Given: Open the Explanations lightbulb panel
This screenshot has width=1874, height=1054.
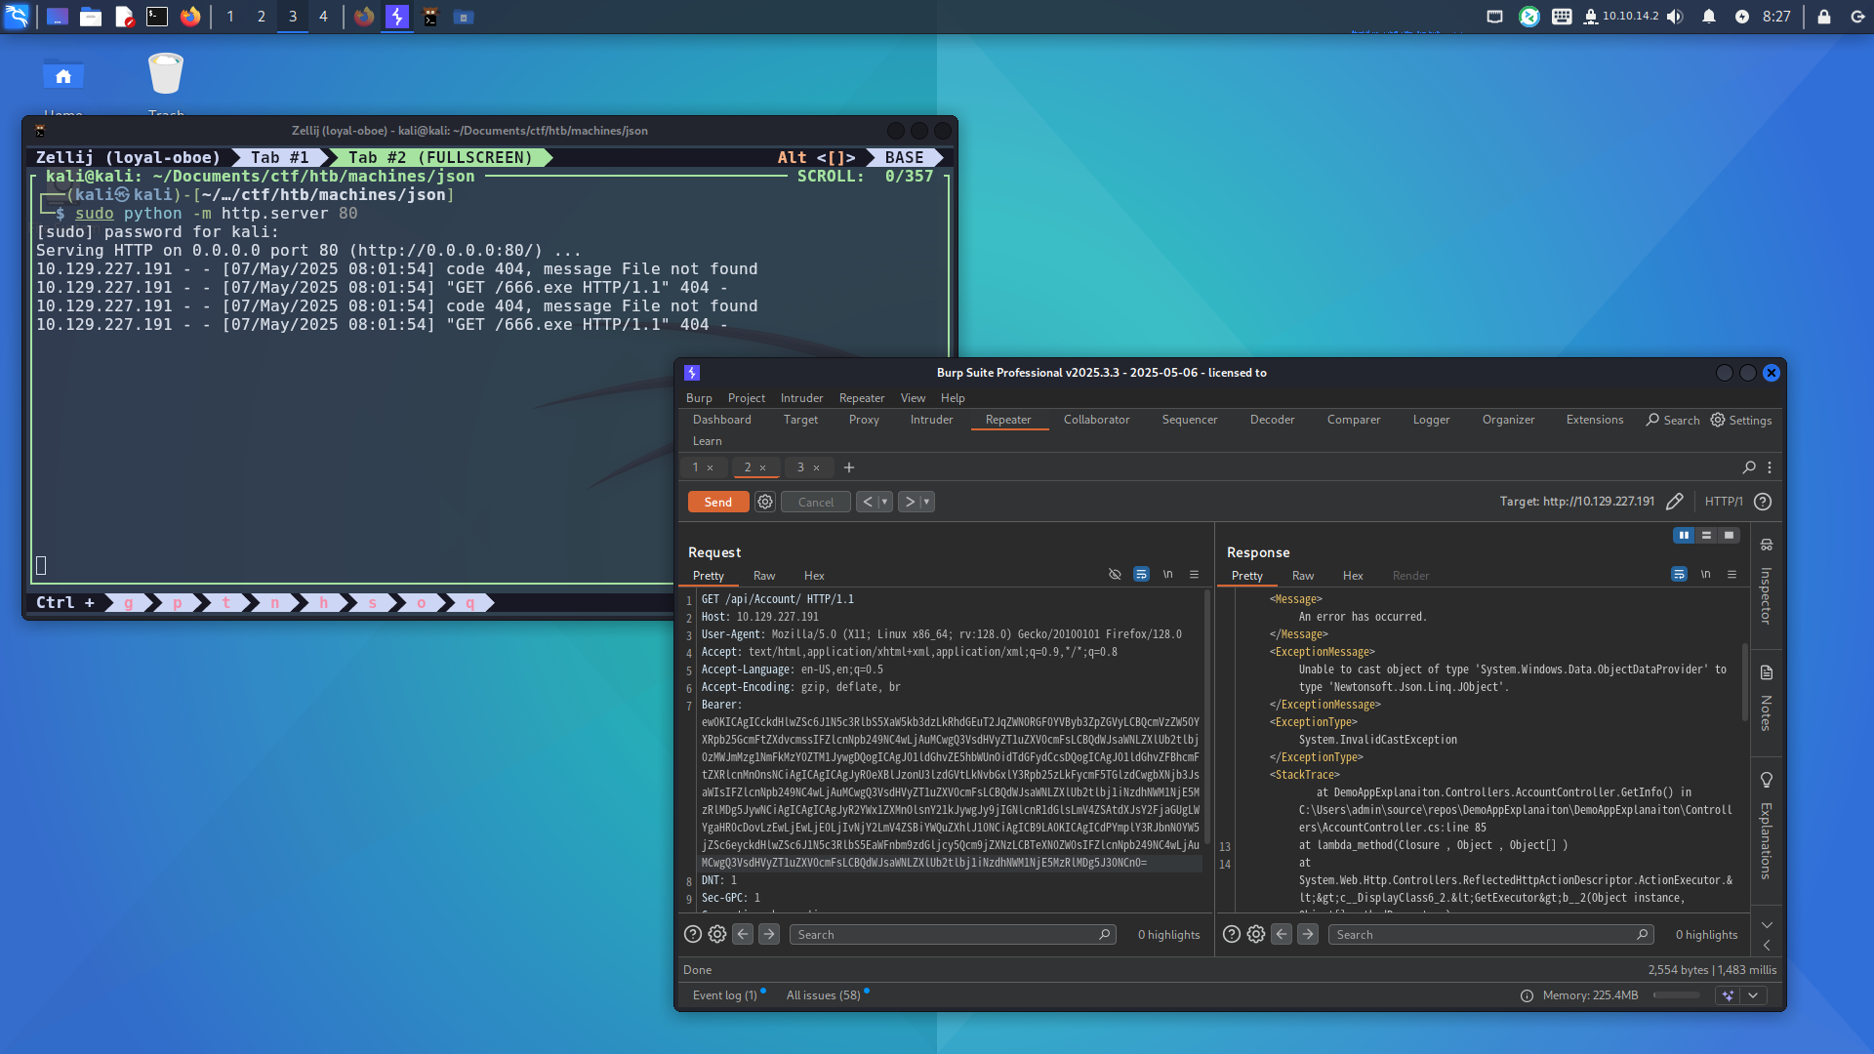Looking at the screenshot, I should click(x=1767, y=780).
